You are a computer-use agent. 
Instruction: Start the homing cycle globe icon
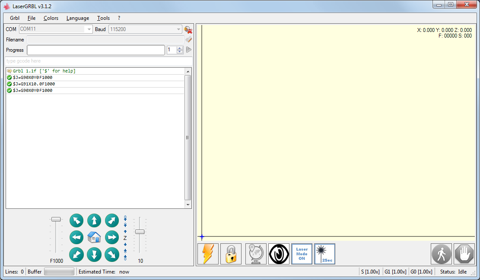[x=255, y=254]
